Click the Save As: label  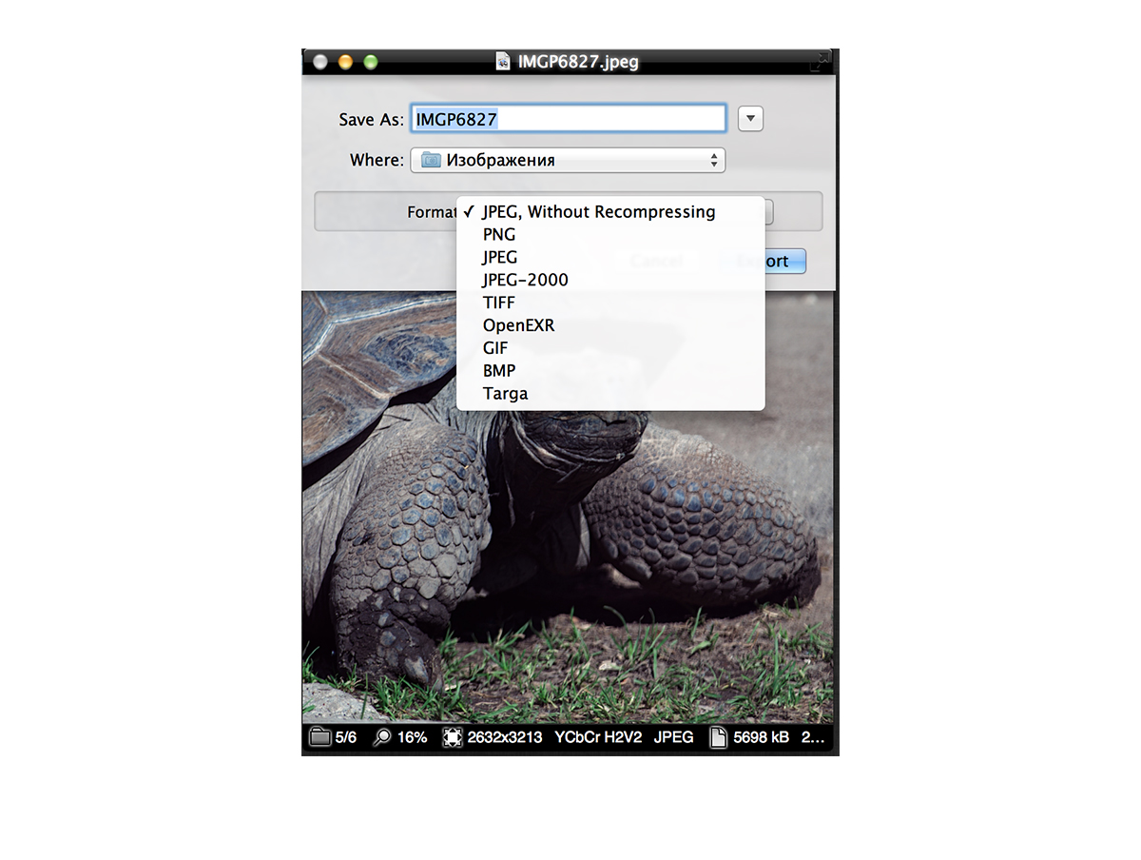pos(372,120)
